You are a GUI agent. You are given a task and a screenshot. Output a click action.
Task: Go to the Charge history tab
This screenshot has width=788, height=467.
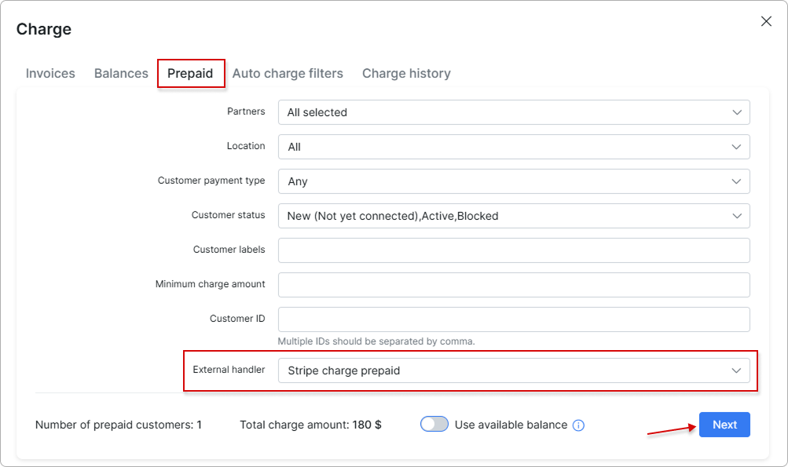pyautogui.click(x=406, y=74)
